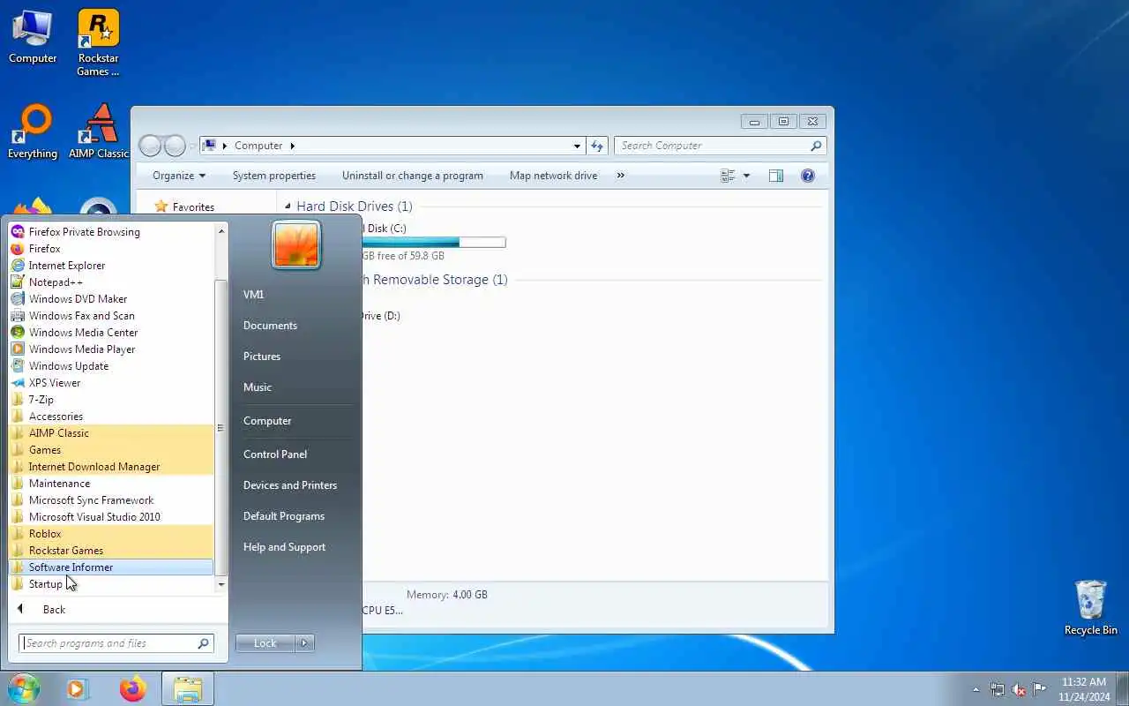Click the Change your view icon

click(x=728, y=176)
